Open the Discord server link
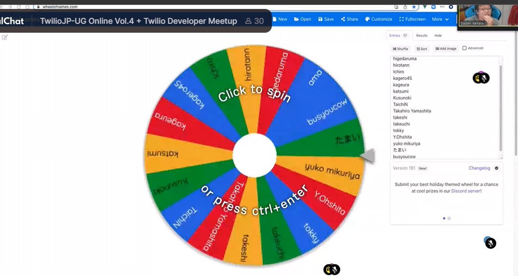This screenshot has width=518, height=276. [x=466, y=191]
